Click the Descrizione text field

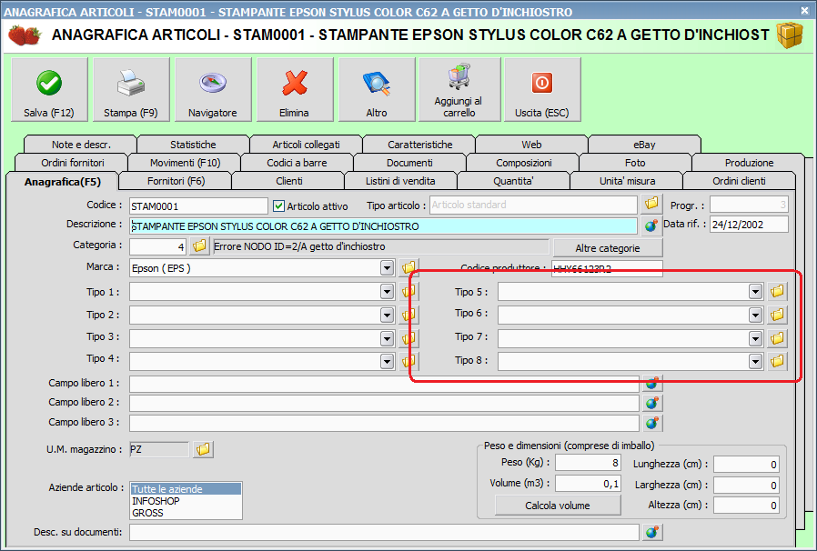point(384,226)
